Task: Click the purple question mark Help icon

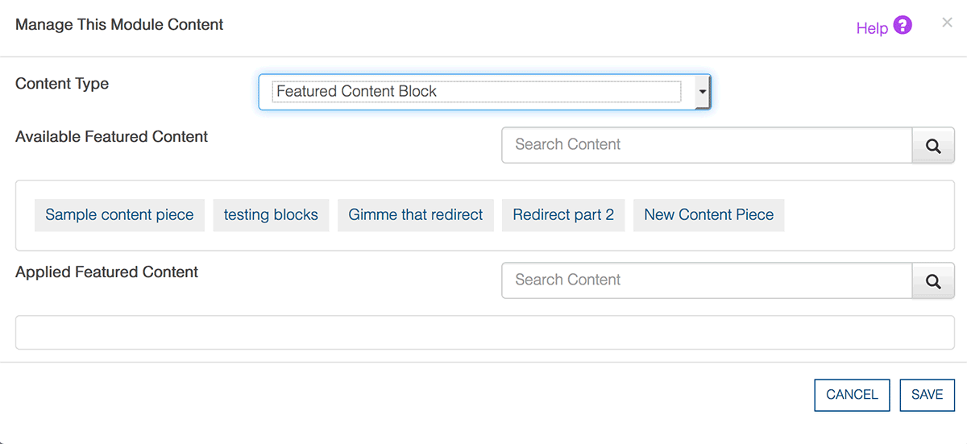Action: click(903, 26)
